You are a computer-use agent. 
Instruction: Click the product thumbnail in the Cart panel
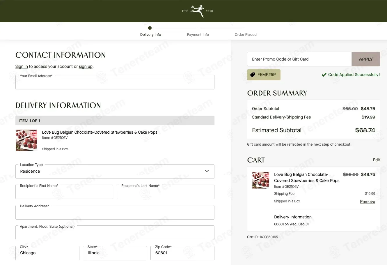(260, 180)
